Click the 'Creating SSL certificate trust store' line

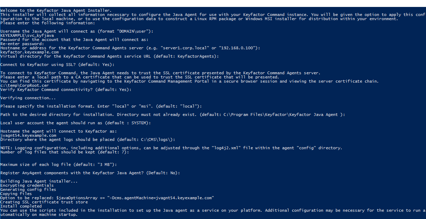tap(44, 202)
